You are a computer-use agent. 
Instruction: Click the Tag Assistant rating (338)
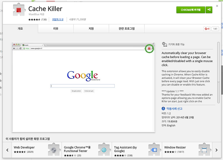(123, 155)
